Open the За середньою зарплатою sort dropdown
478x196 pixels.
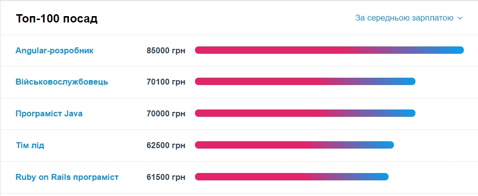click(405, 18)
